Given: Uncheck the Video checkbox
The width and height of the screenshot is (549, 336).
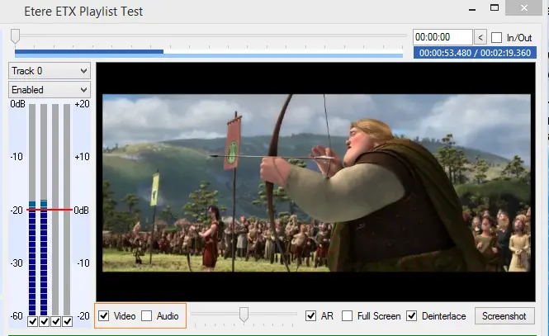Looking at the screenshot, I should tap(104, 316).
